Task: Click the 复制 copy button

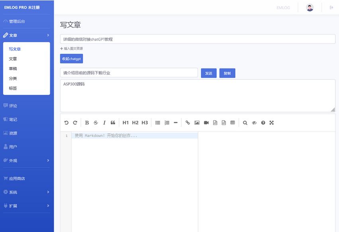Action: coord(227,73)
